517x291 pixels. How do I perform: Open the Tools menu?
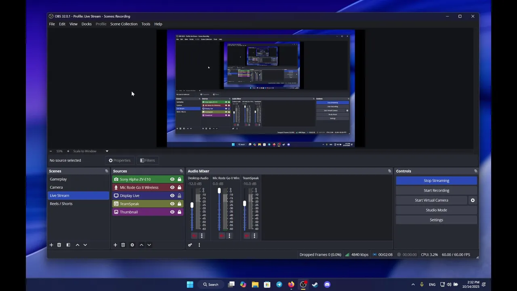146,24
